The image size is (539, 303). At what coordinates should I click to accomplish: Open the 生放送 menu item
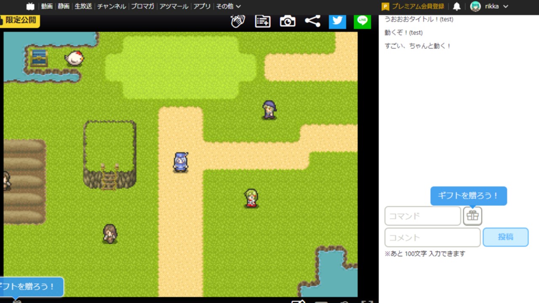click(83, 6)
